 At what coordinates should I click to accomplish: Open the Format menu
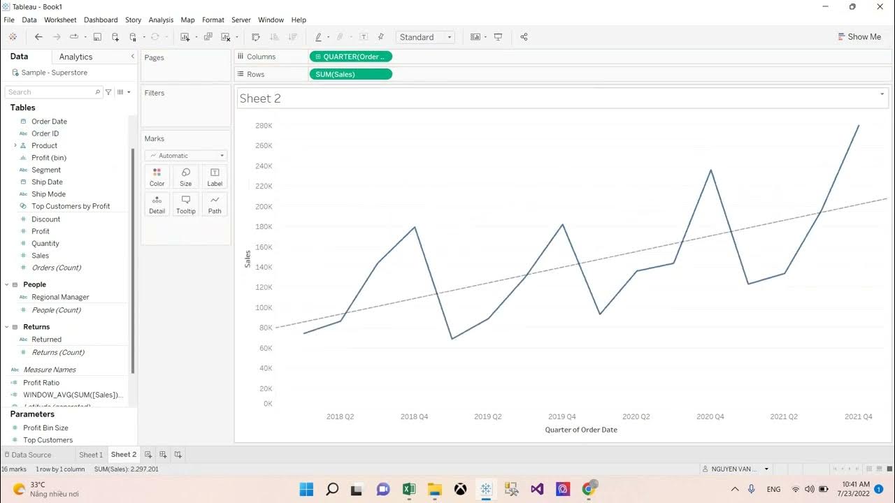click(213, 20)
